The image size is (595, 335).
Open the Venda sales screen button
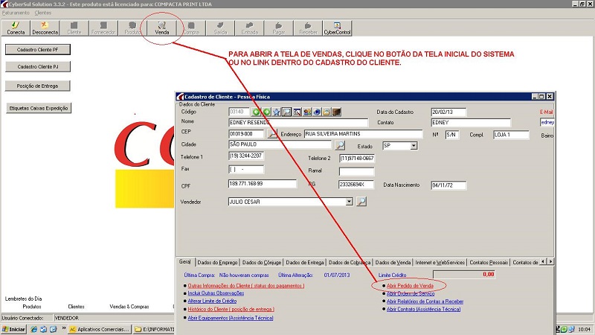click(162, 28)
